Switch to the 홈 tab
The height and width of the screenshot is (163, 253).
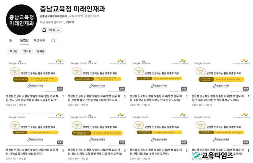pos(10,40)
